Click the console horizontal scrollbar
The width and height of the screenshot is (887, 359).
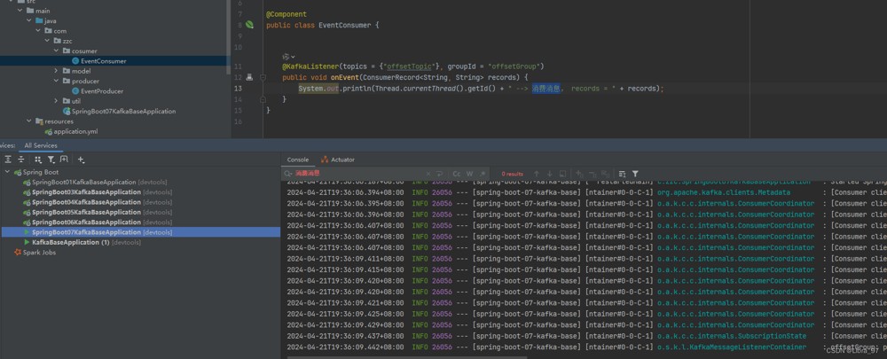(407, 356)
